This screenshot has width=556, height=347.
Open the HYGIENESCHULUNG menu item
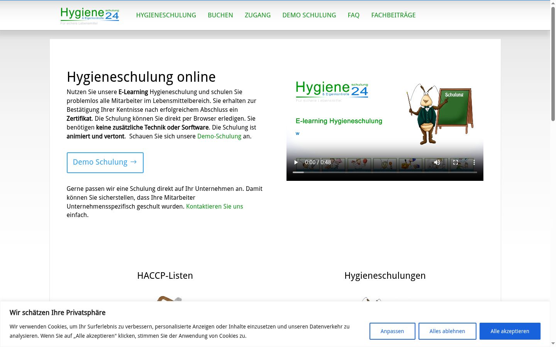coord(166,15)
